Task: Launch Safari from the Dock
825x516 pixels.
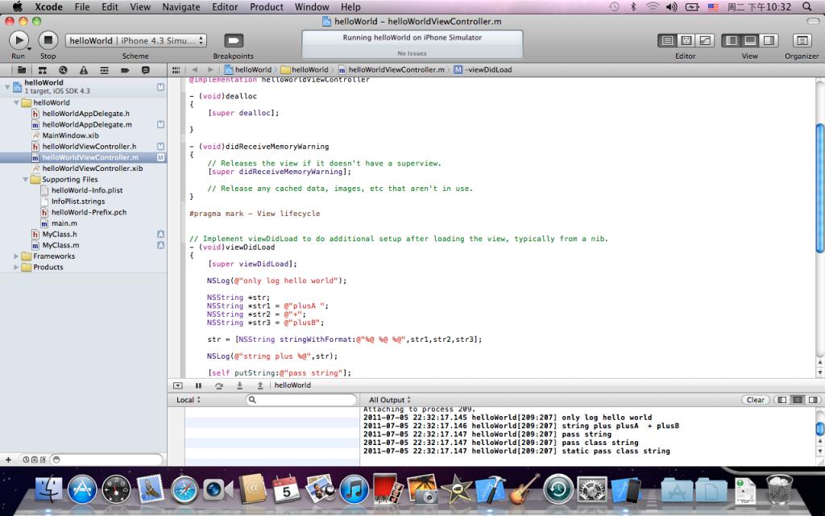Action: (184, 489)
